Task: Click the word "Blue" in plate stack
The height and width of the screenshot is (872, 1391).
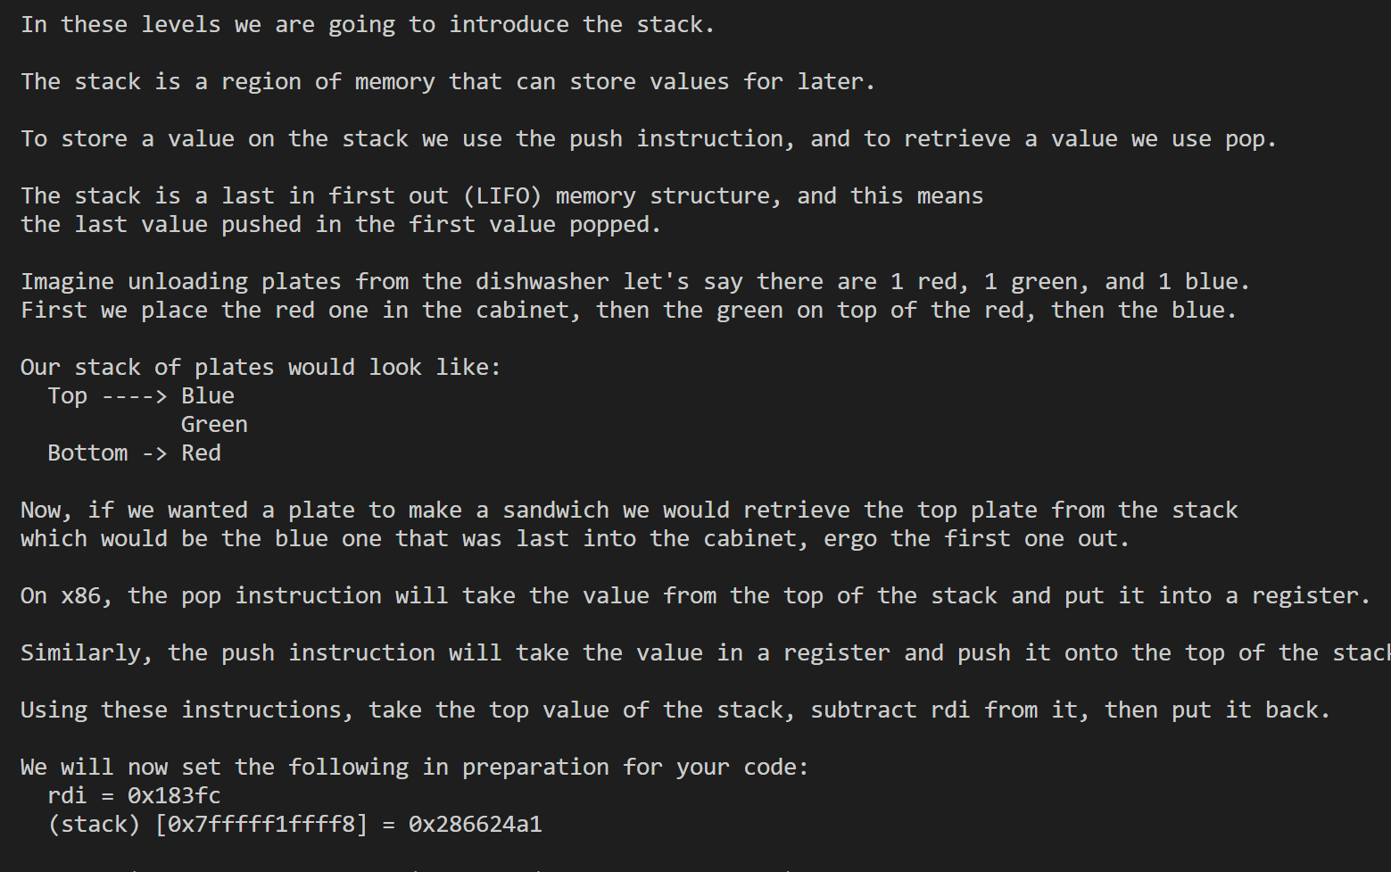Action: tap(208, 395)
